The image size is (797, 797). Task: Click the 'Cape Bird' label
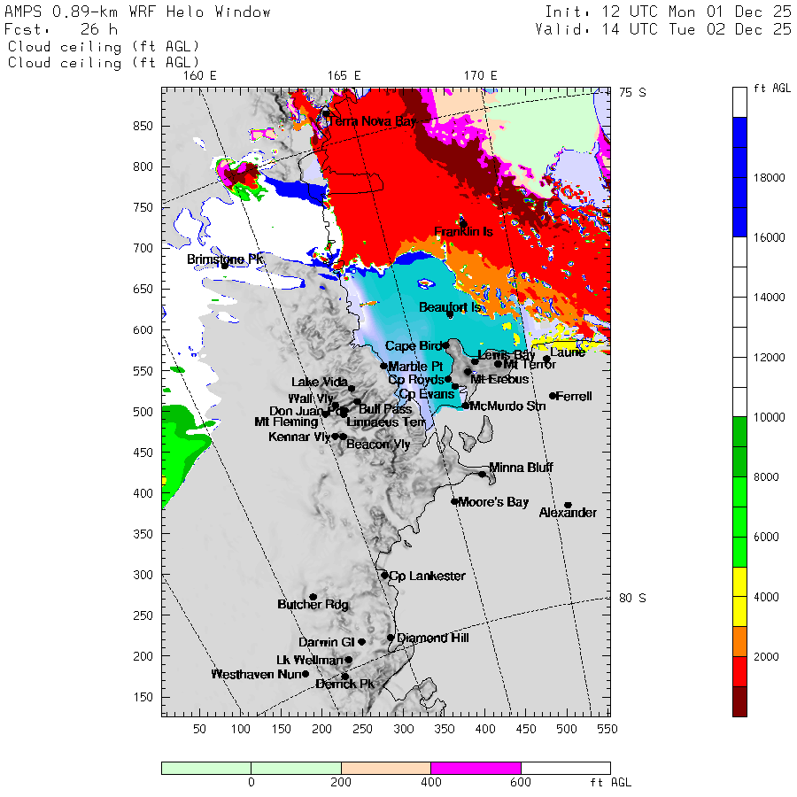tap(414, 346)
